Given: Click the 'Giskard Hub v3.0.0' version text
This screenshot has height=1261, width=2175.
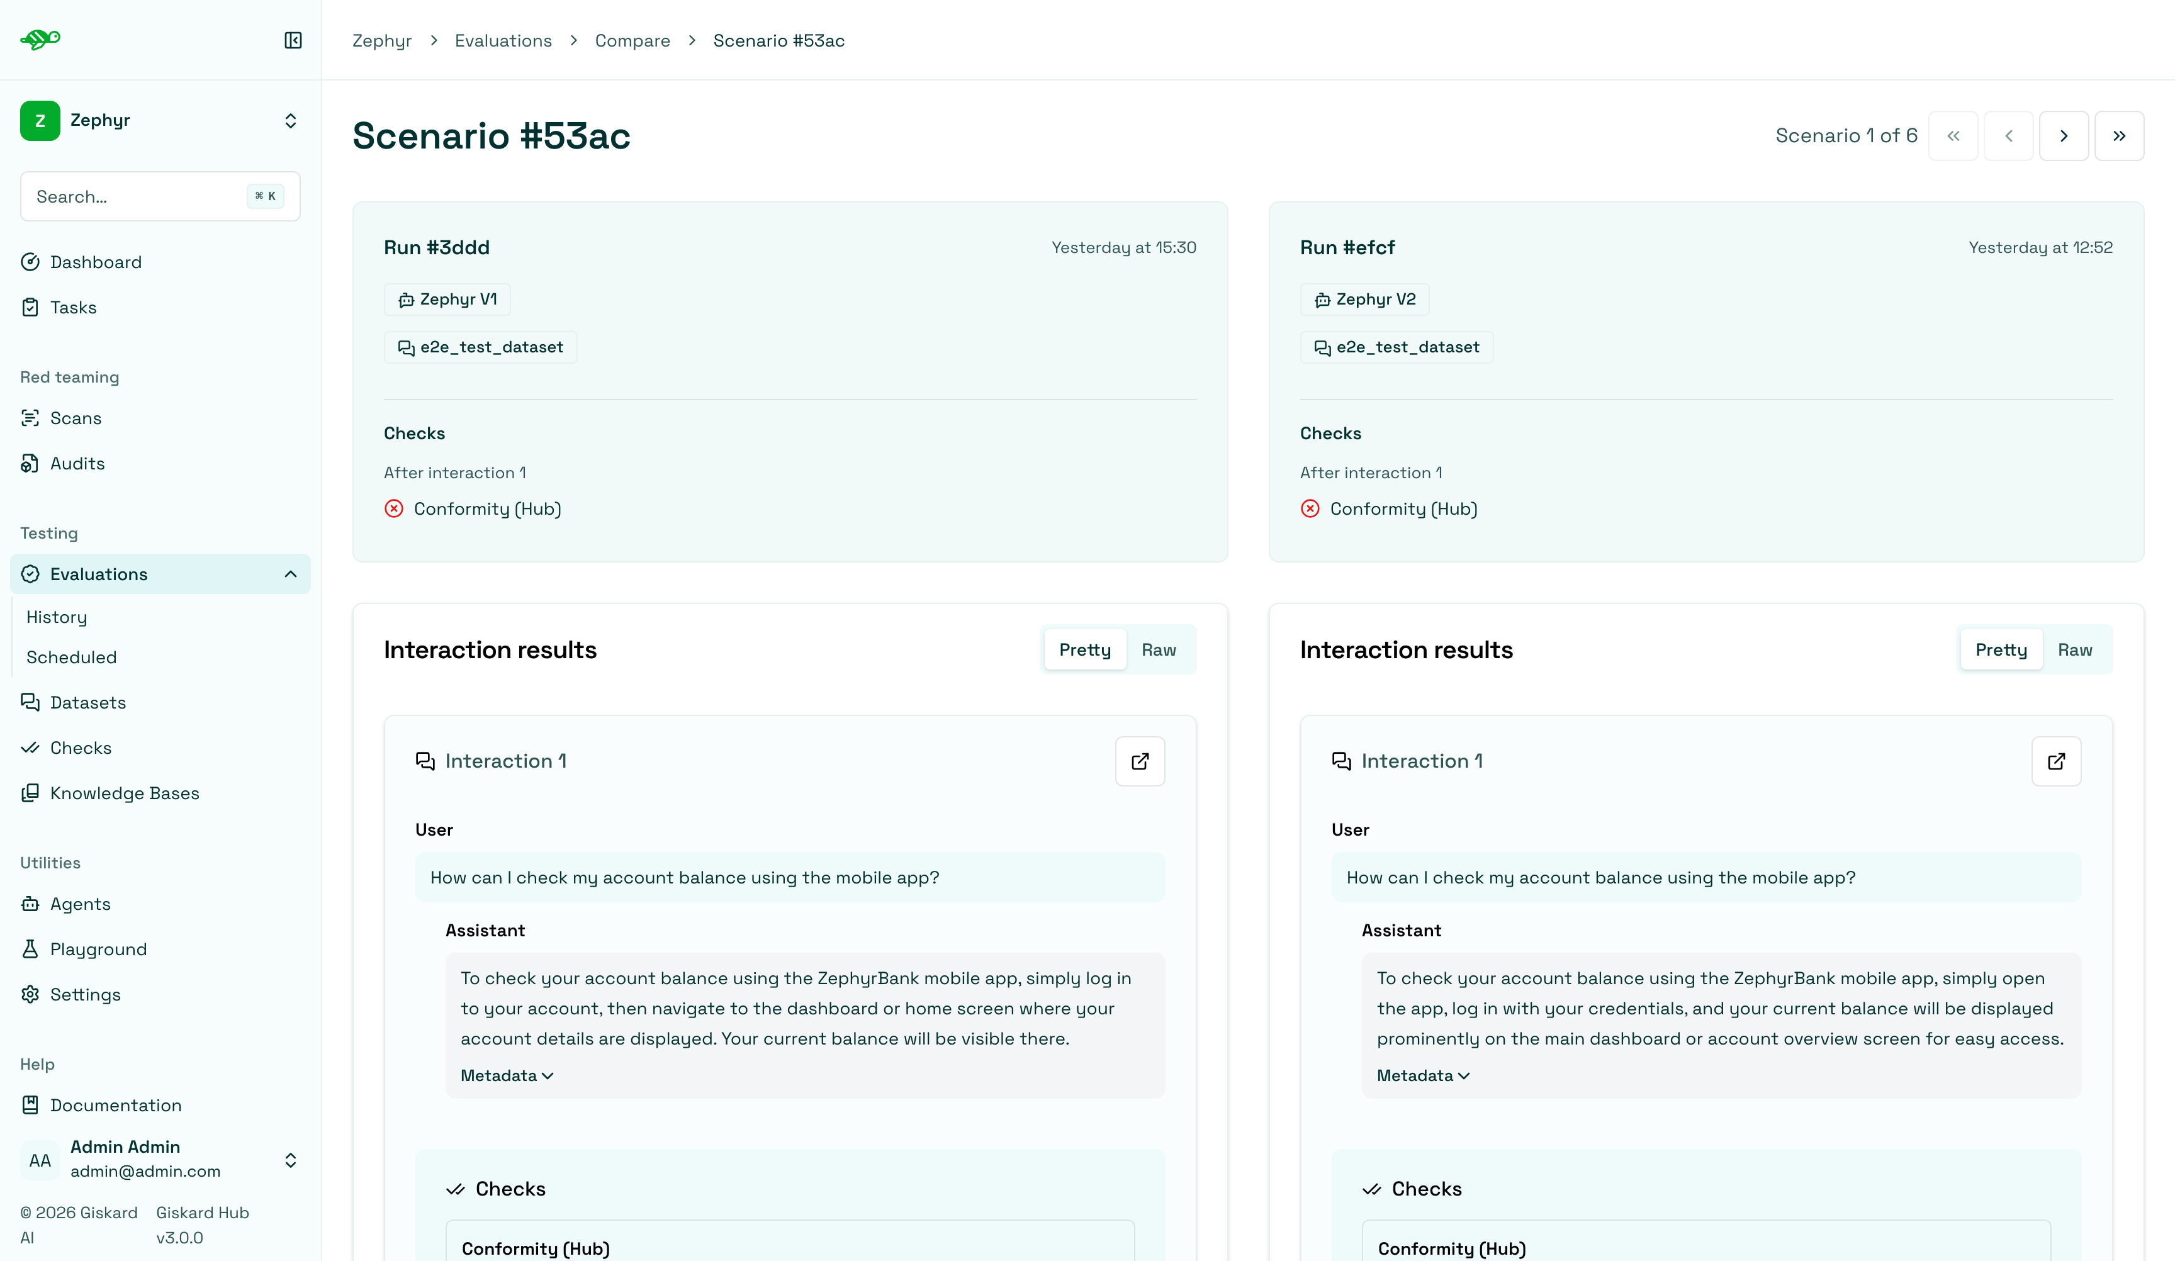Looking at the screenshot, I should pyautogui.click(x=203, y=1225).
